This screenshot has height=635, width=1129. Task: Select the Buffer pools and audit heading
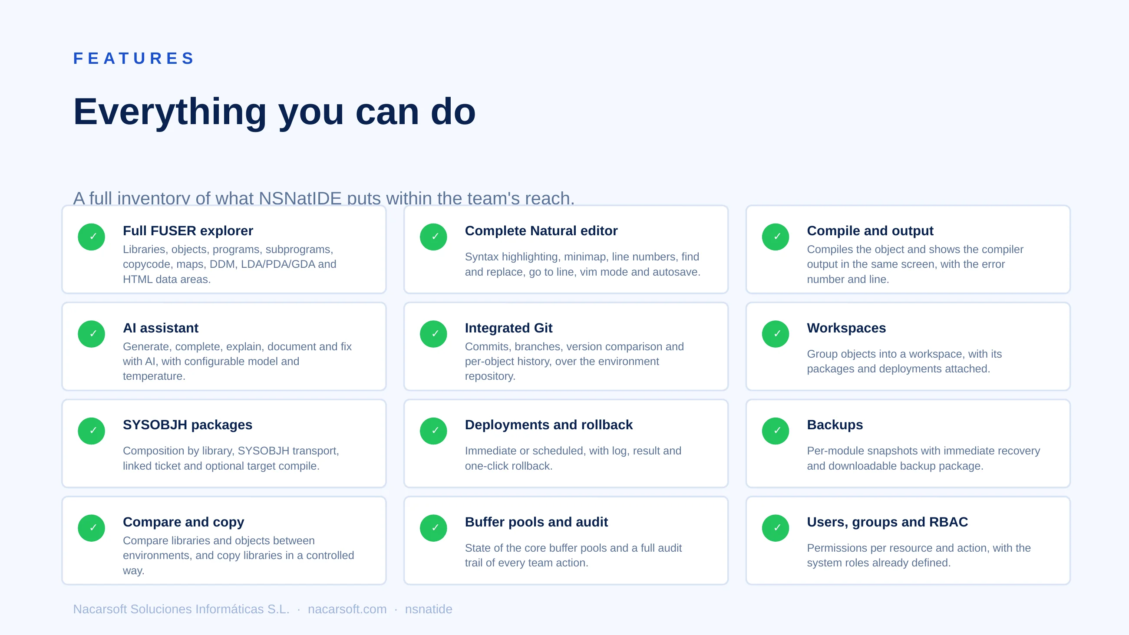click(536, 522)
